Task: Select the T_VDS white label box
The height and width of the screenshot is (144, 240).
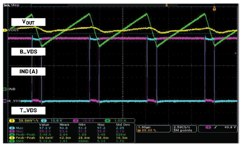Action: (28, 110)
